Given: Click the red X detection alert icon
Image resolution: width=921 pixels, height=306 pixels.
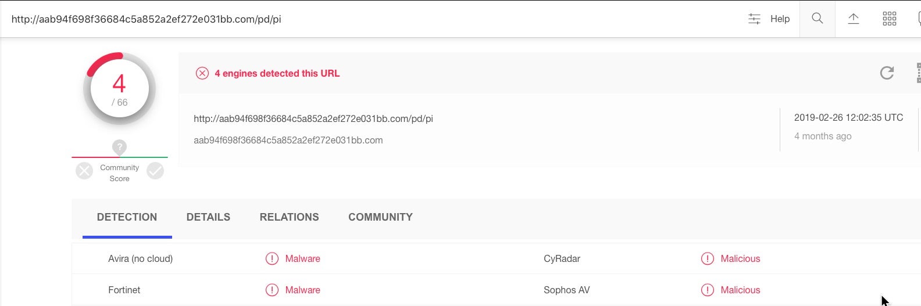Looking at the screenshot, I should click(202, 73).
